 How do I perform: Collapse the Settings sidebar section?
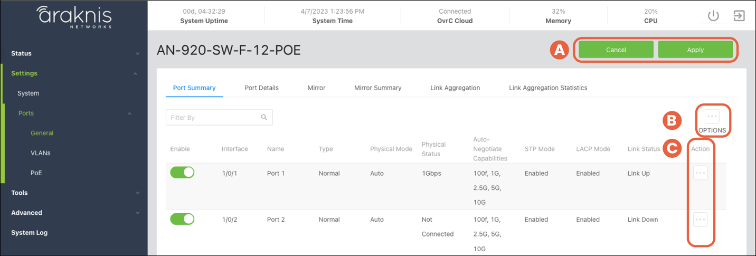point(136,74)
